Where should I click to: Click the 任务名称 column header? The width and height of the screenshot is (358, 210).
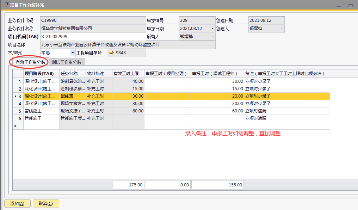point(72,74)
